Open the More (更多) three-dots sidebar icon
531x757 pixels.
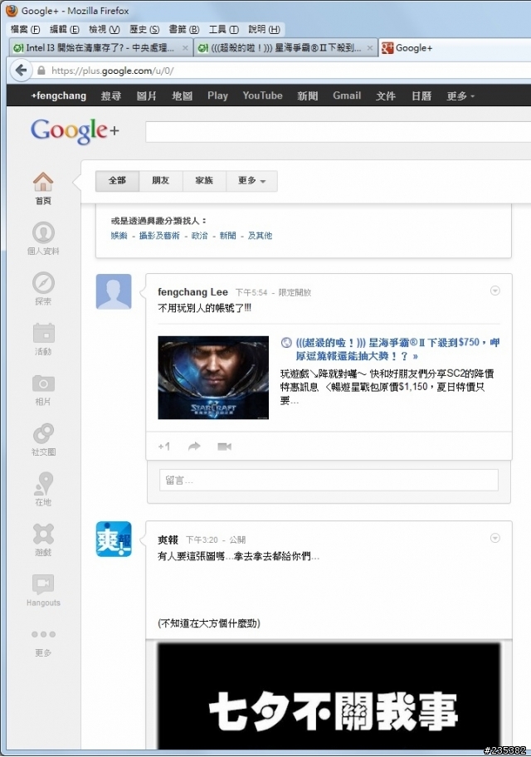pos(43,642)
